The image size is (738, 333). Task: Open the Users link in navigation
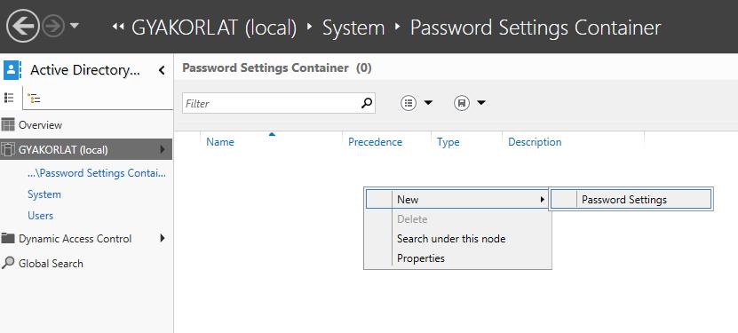[x=41, y=216]
